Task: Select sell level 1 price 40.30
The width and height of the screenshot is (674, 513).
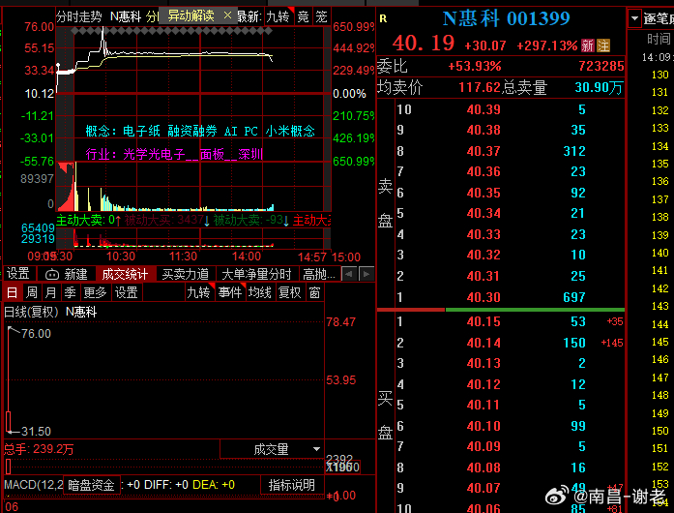Action: (x=484, y=297)
